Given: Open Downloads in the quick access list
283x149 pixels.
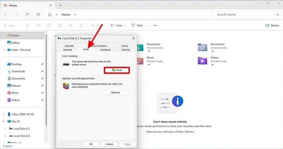Looking at the screenshot, I should tap(16, 71).
